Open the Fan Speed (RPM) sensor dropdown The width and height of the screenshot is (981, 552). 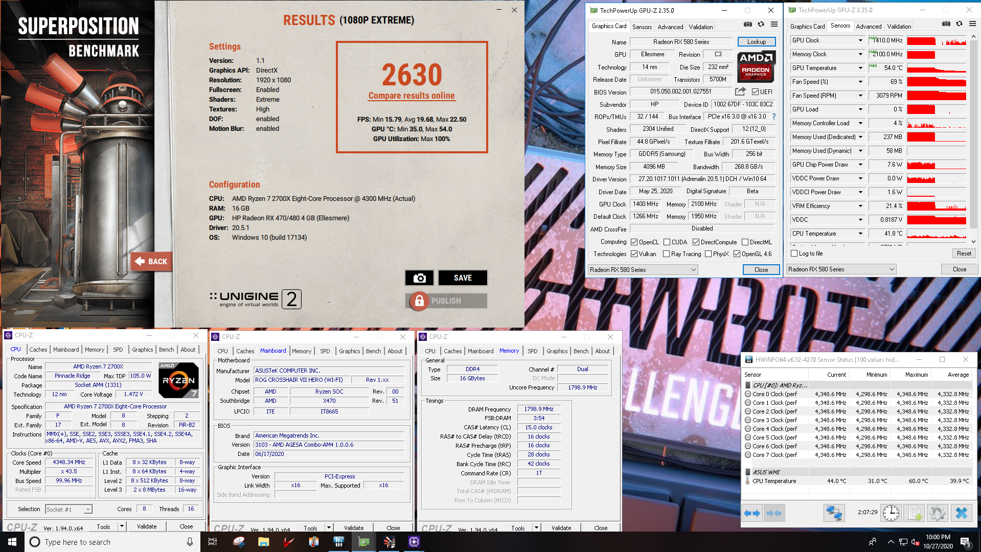pos(860,96)
